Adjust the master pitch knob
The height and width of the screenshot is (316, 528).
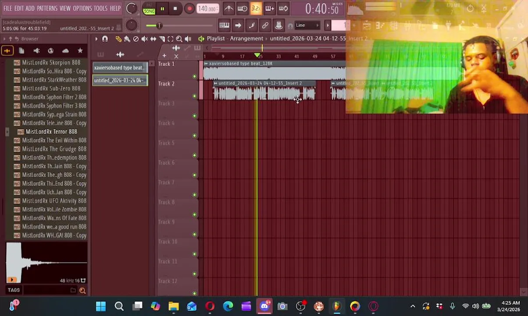[131, 25]
